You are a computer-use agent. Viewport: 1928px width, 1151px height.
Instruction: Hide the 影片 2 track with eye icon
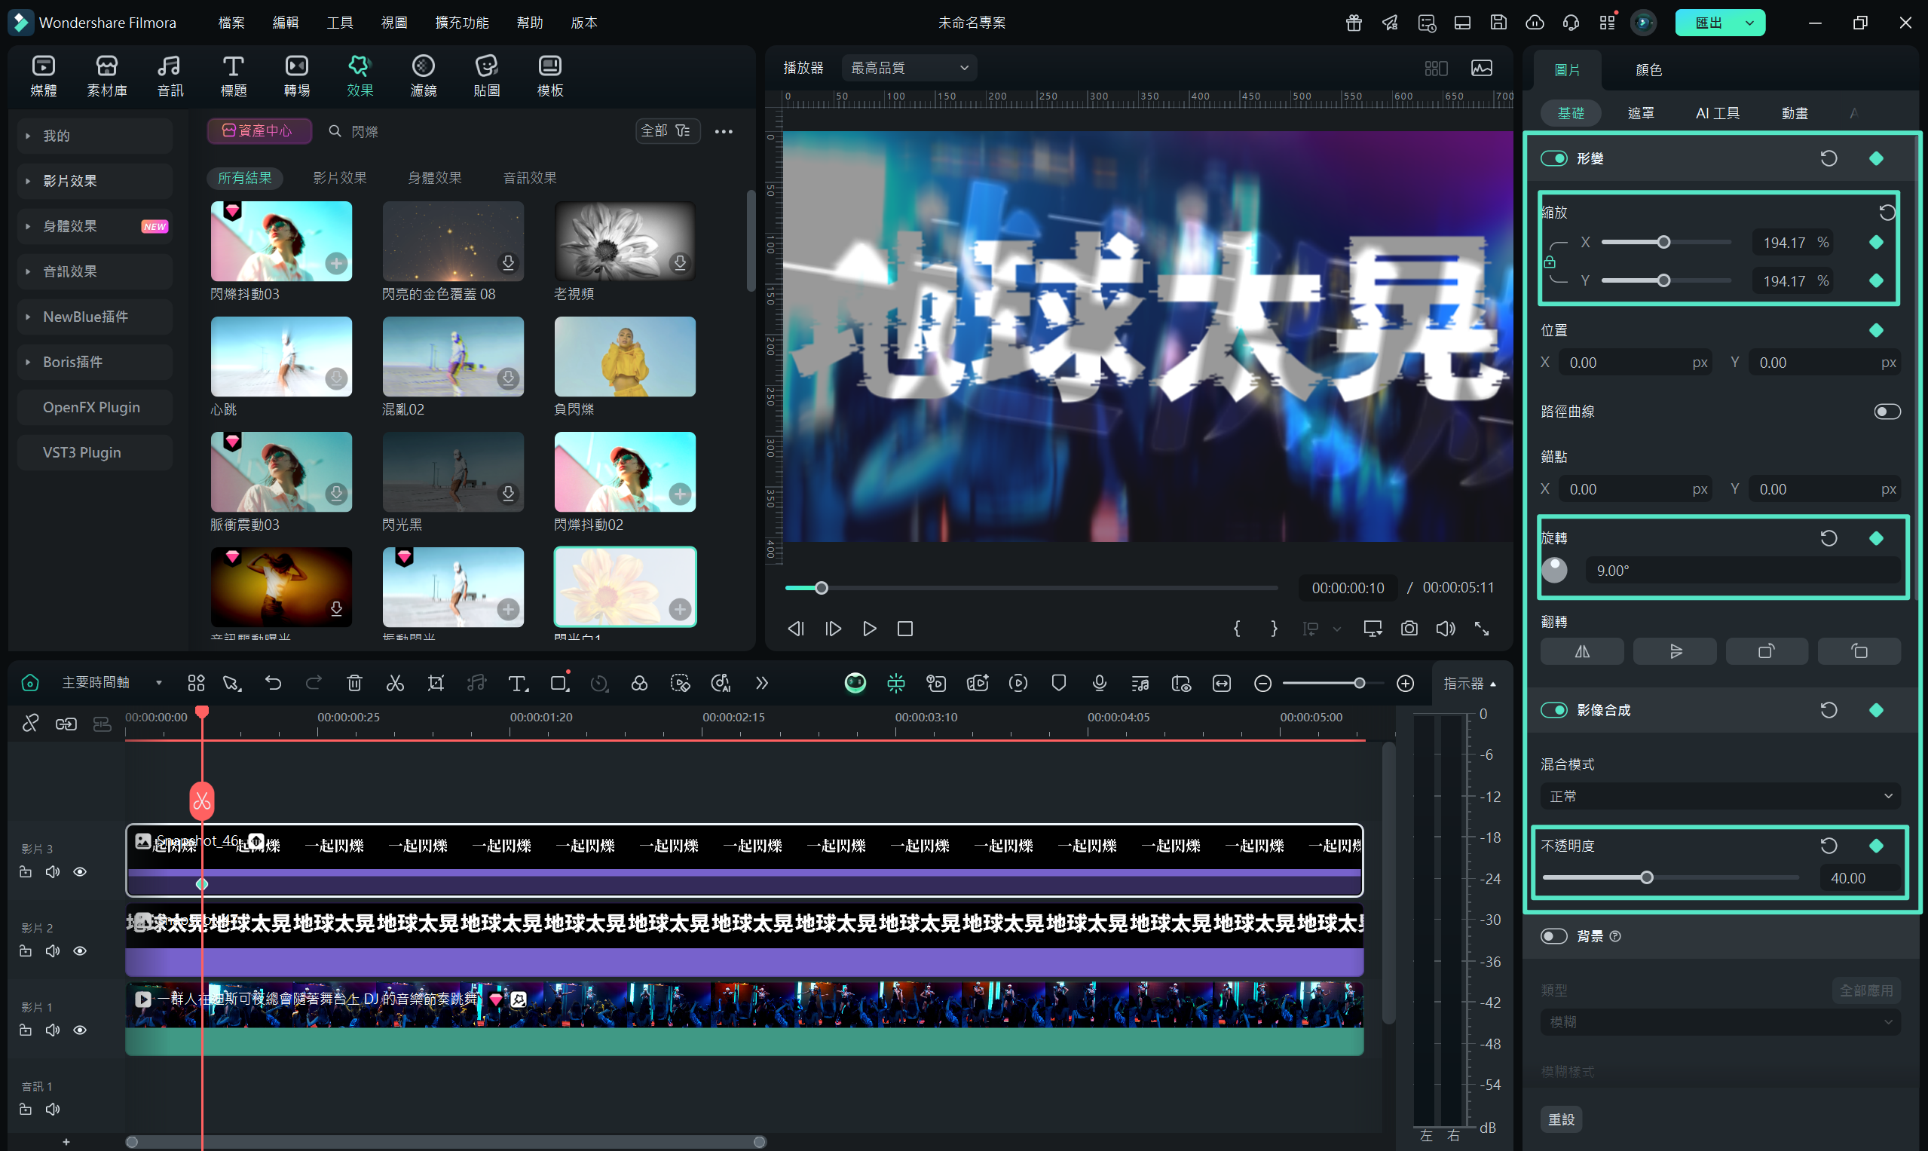coord(80,951)
